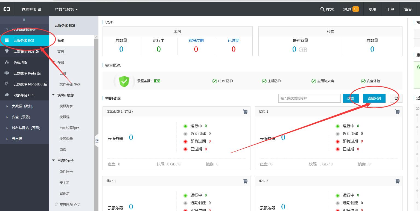Open 弹性网卡

click(66, 171)
